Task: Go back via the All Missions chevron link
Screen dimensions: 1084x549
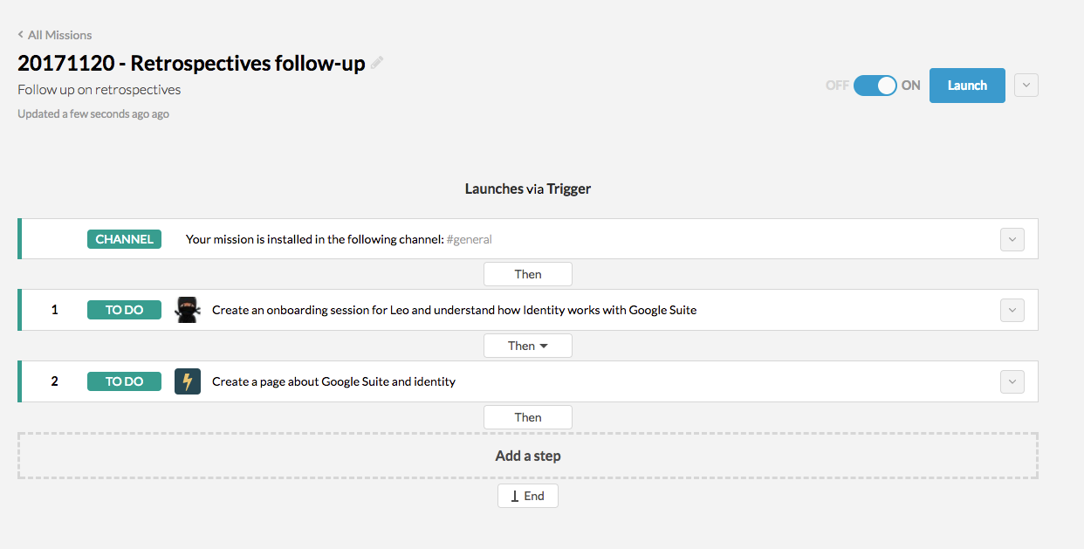Action: pos(54,35)
